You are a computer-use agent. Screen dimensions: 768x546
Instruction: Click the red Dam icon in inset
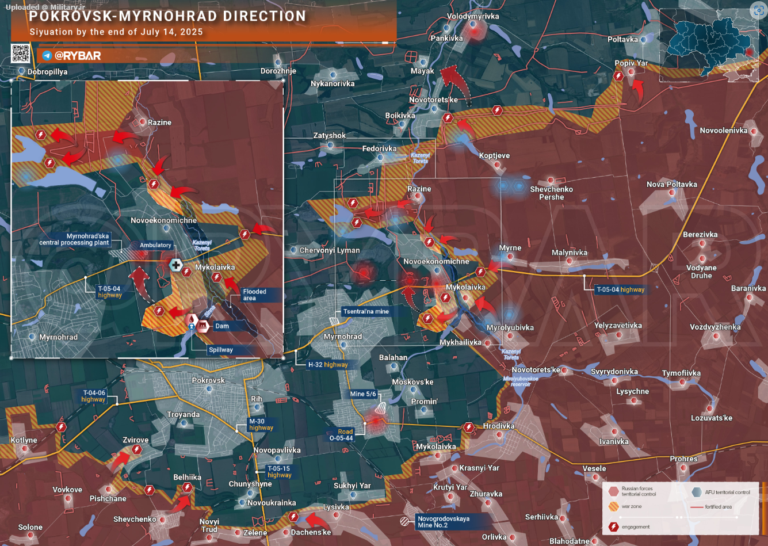coord(202,327)
